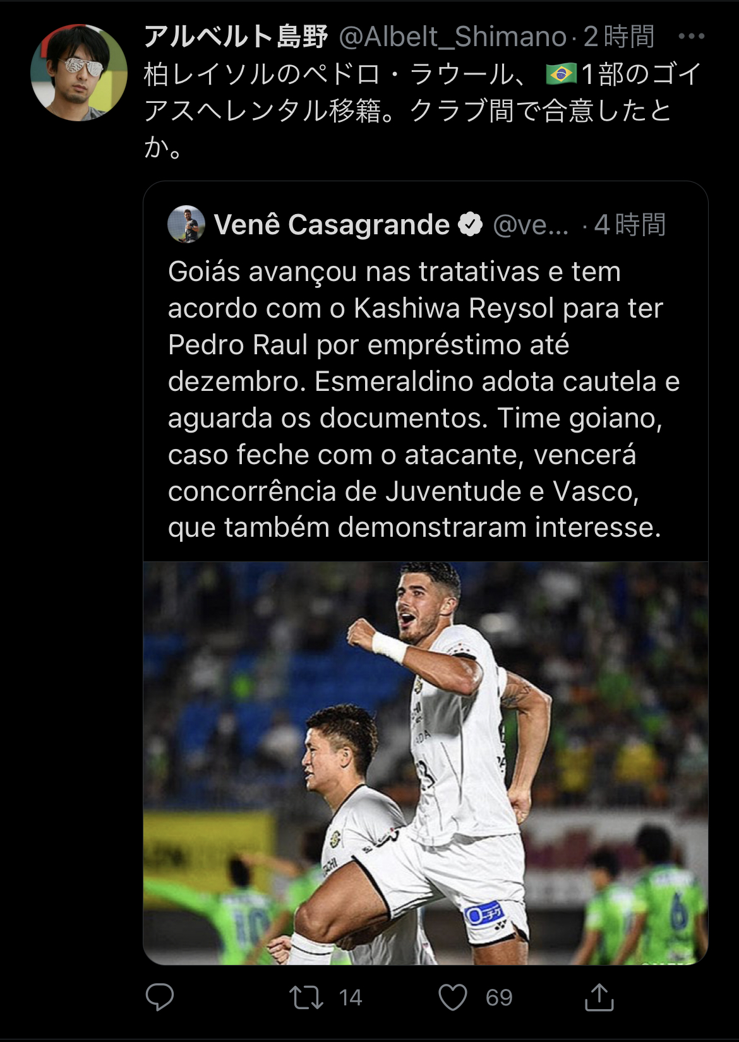
Task: Open the three-dot more options menu
Action: click(691, 37)
